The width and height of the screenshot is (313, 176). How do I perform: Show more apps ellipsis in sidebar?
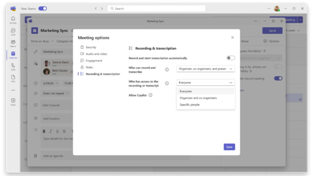pos(13,90)
